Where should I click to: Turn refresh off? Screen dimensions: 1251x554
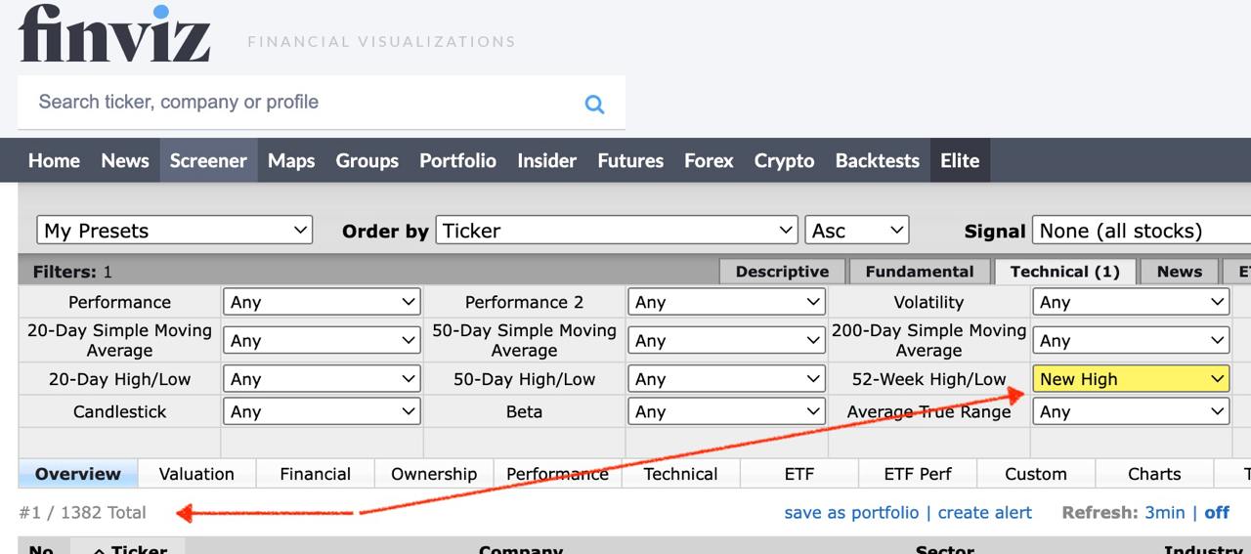click(x=1217, y=512)
